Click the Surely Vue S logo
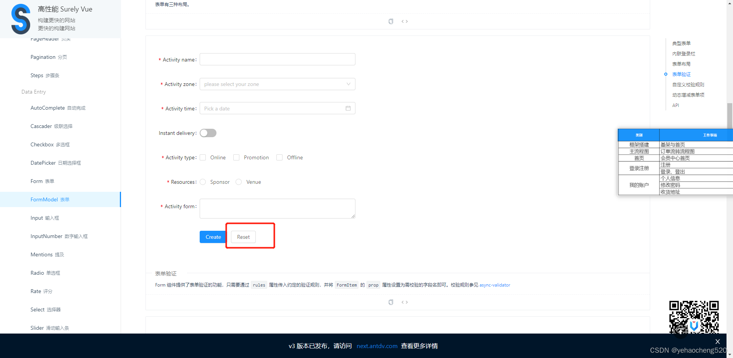Image resolution: width=733 pixels, height=358 pixels. pos(21,19)
